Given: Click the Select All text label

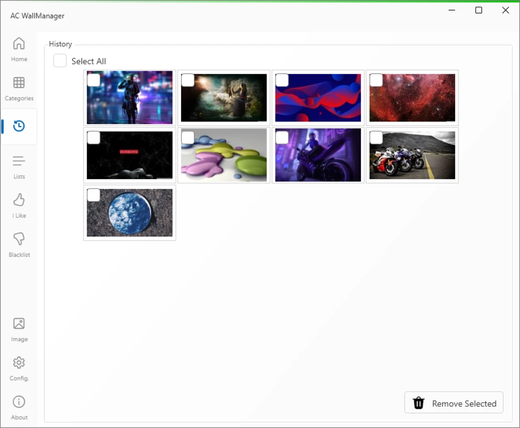Looking at the screenshot, I should 89,62.
